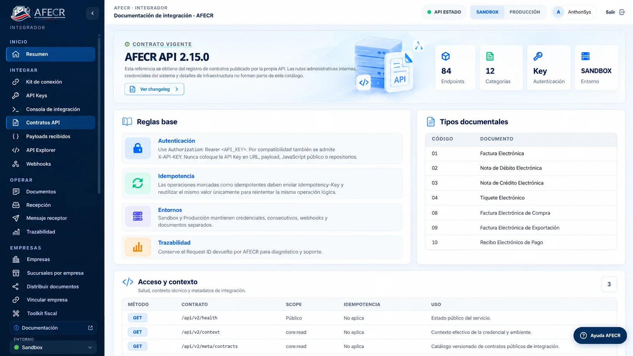
Task: Select the /api/v2/meta/contracts contract path
Action: point(209,346)
